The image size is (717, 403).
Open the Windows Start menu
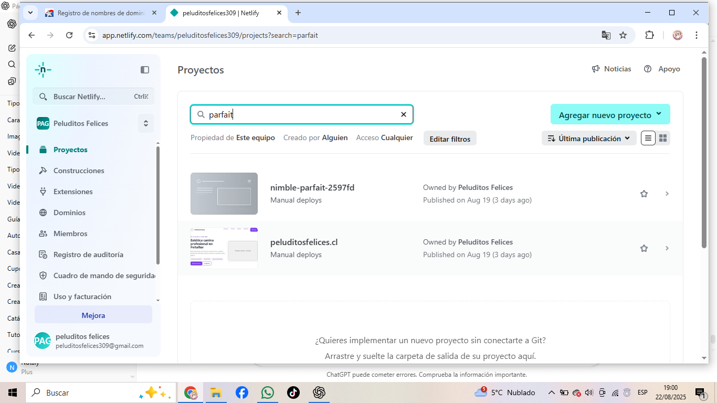click(12, 393)
